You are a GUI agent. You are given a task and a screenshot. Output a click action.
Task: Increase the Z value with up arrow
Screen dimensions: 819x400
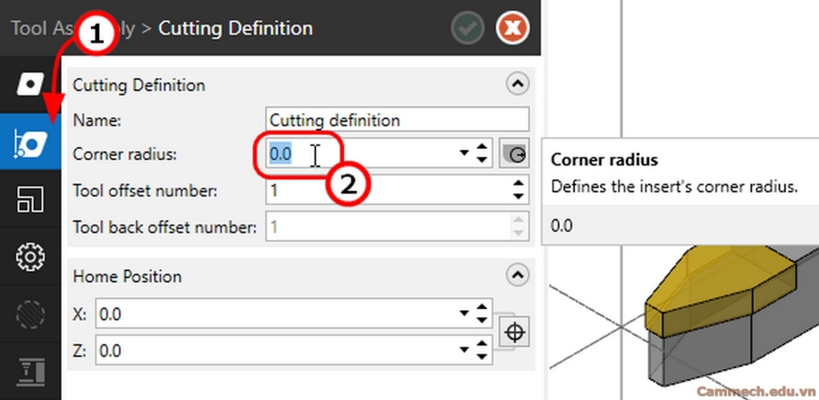(482, 344)
